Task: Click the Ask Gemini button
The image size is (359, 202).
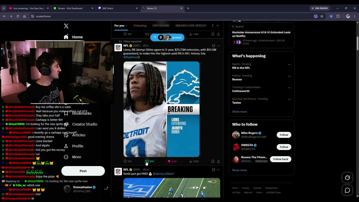Action: (x=319, y=8)
